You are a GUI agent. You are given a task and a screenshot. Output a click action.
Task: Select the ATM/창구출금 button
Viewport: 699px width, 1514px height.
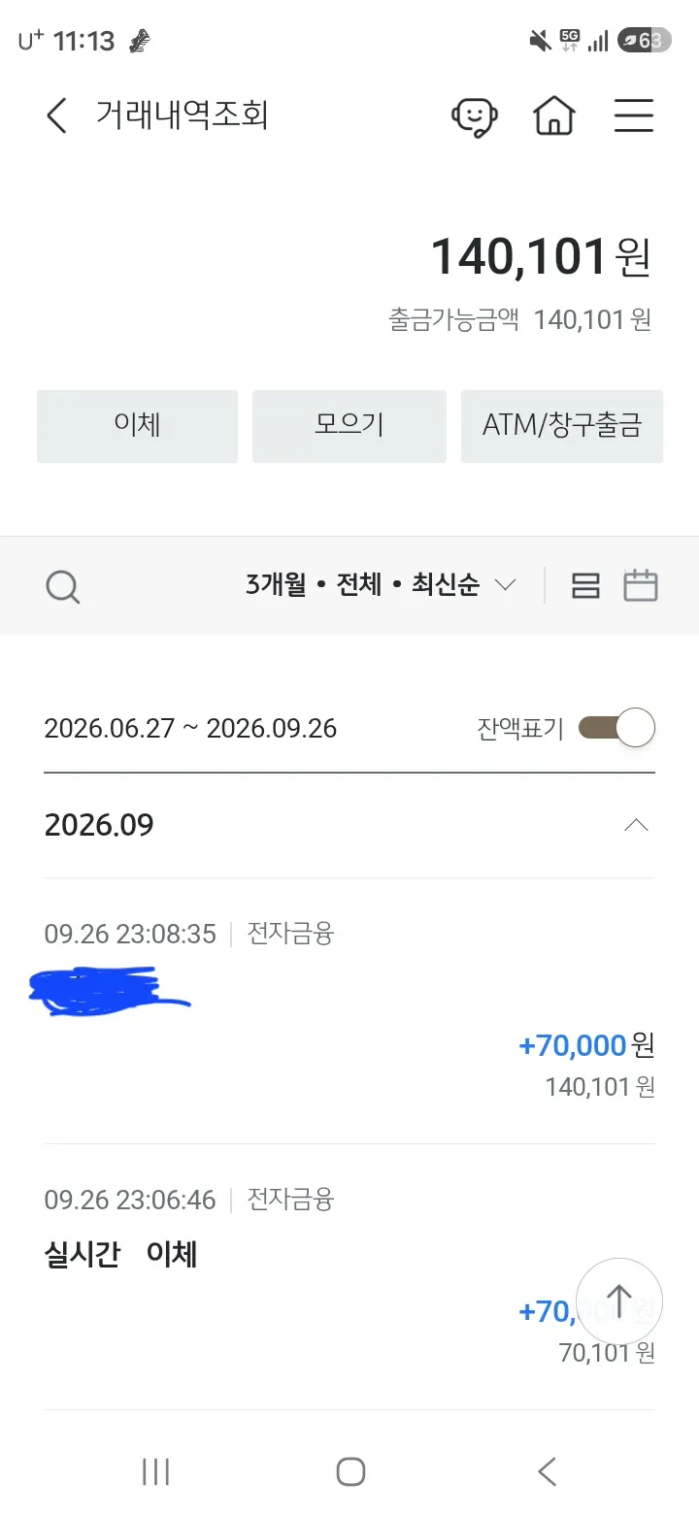click(562, 426)
